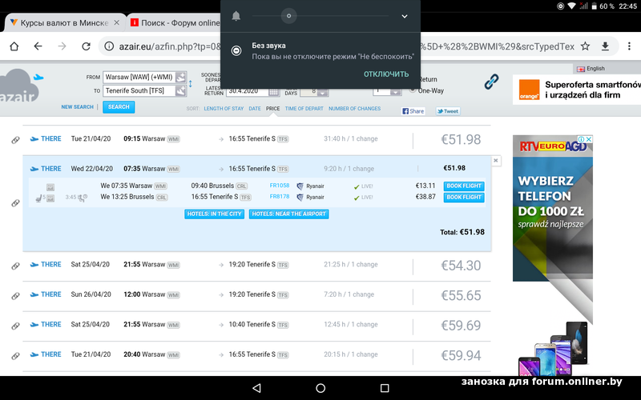This screenshot has width=641, height=400.
Task: Expand the Tue 21/04/20 20:40 Warsaw flight row
Action: 256,355
